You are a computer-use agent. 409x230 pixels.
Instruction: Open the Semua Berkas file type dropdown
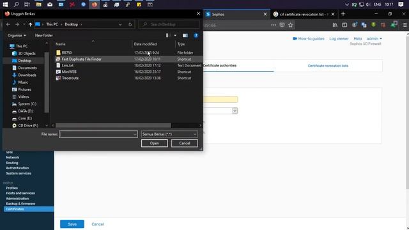click(169, 134)
